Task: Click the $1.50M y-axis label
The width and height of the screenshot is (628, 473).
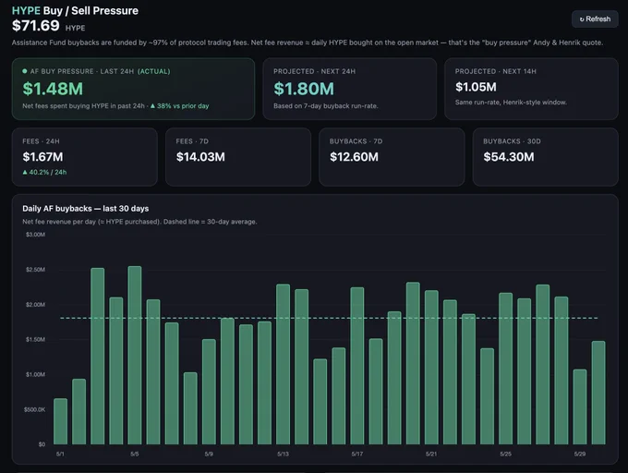Action: coord(35,340)
